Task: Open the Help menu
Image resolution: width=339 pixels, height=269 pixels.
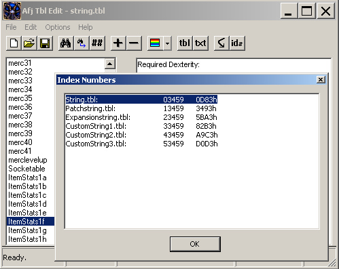Action: [x=86, y=27]
